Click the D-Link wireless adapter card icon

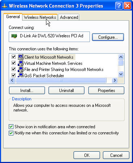[x=14, y=36]
